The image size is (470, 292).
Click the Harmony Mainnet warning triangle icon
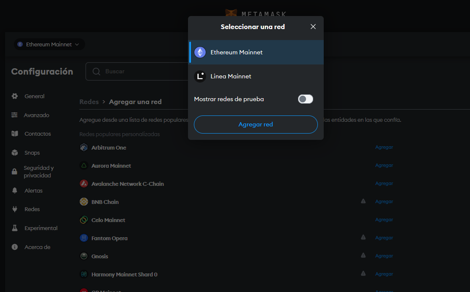tap(363, 273)
